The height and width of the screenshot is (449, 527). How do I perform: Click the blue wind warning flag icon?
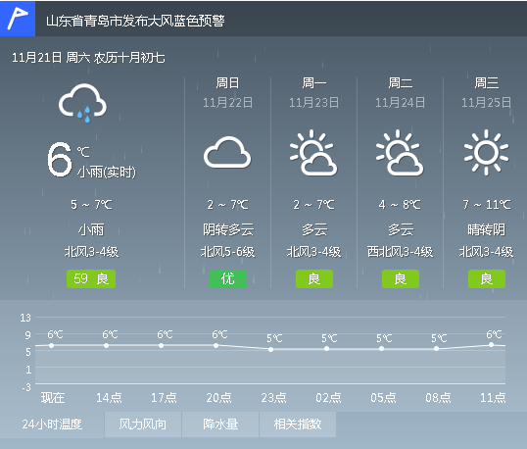18,19
